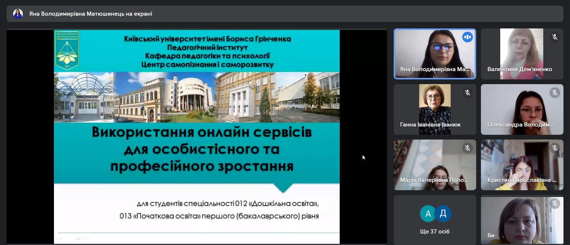Open the 'Ще 37 осіб' participants tile
The height and width of the screenshot is (245, 570).
point(435,220)
